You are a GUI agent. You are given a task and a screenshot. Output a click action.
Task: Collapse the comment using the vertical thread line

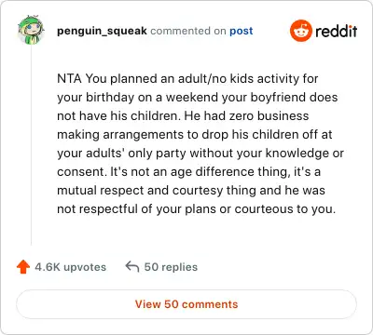pos(31,146)
